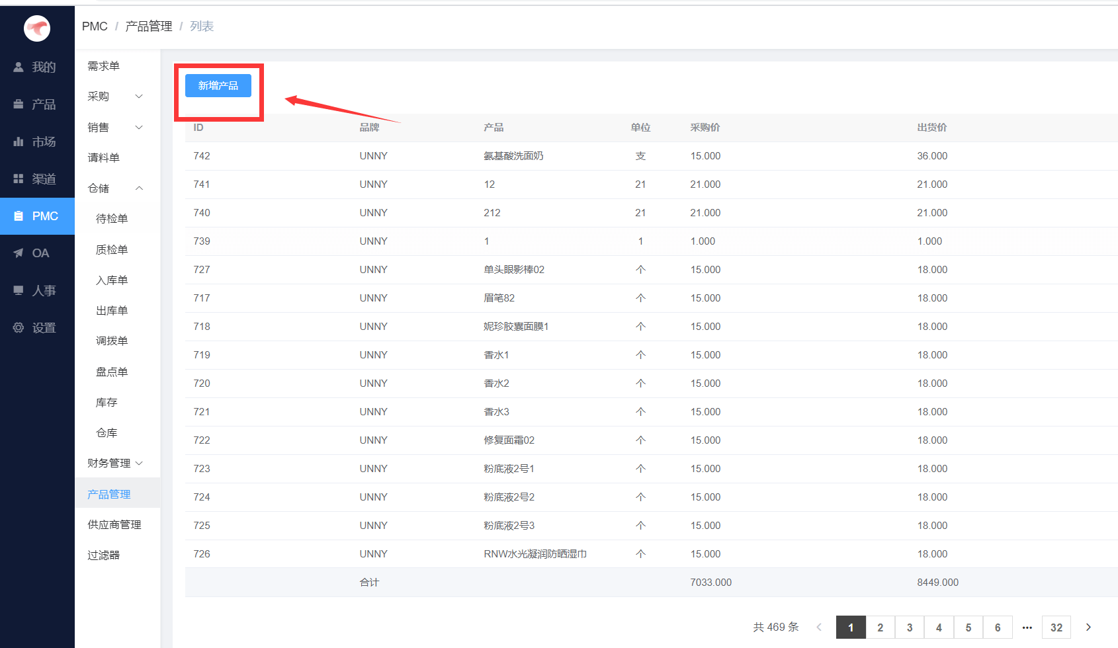Screen dimensions: 1118x648
Task: Click product name 单头眼影棒02
Action: (514, 270)
